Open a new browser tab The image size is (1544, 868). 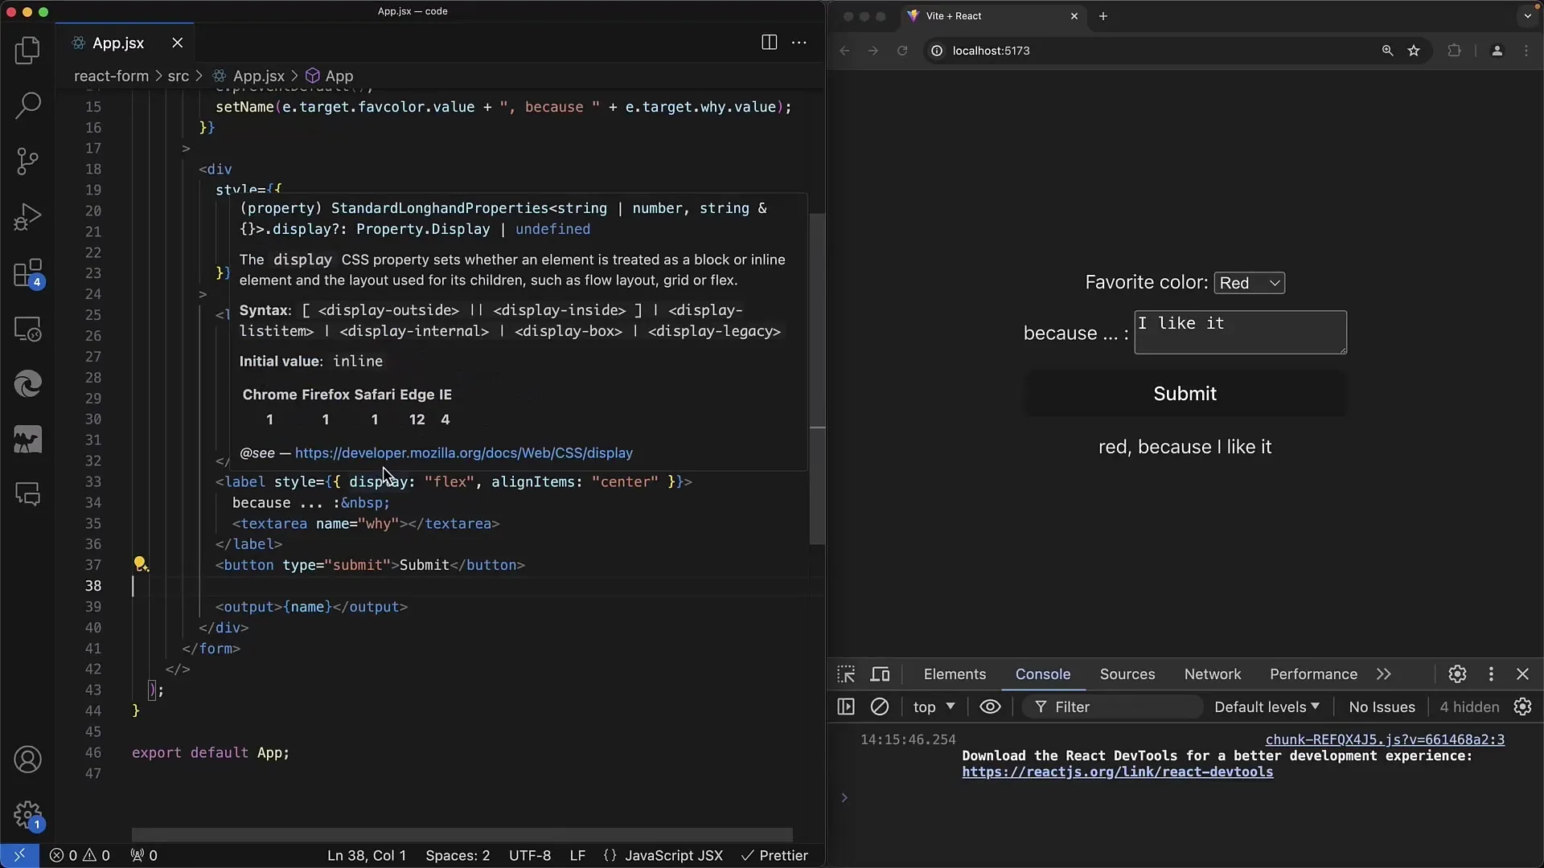tap(1103, 16)
